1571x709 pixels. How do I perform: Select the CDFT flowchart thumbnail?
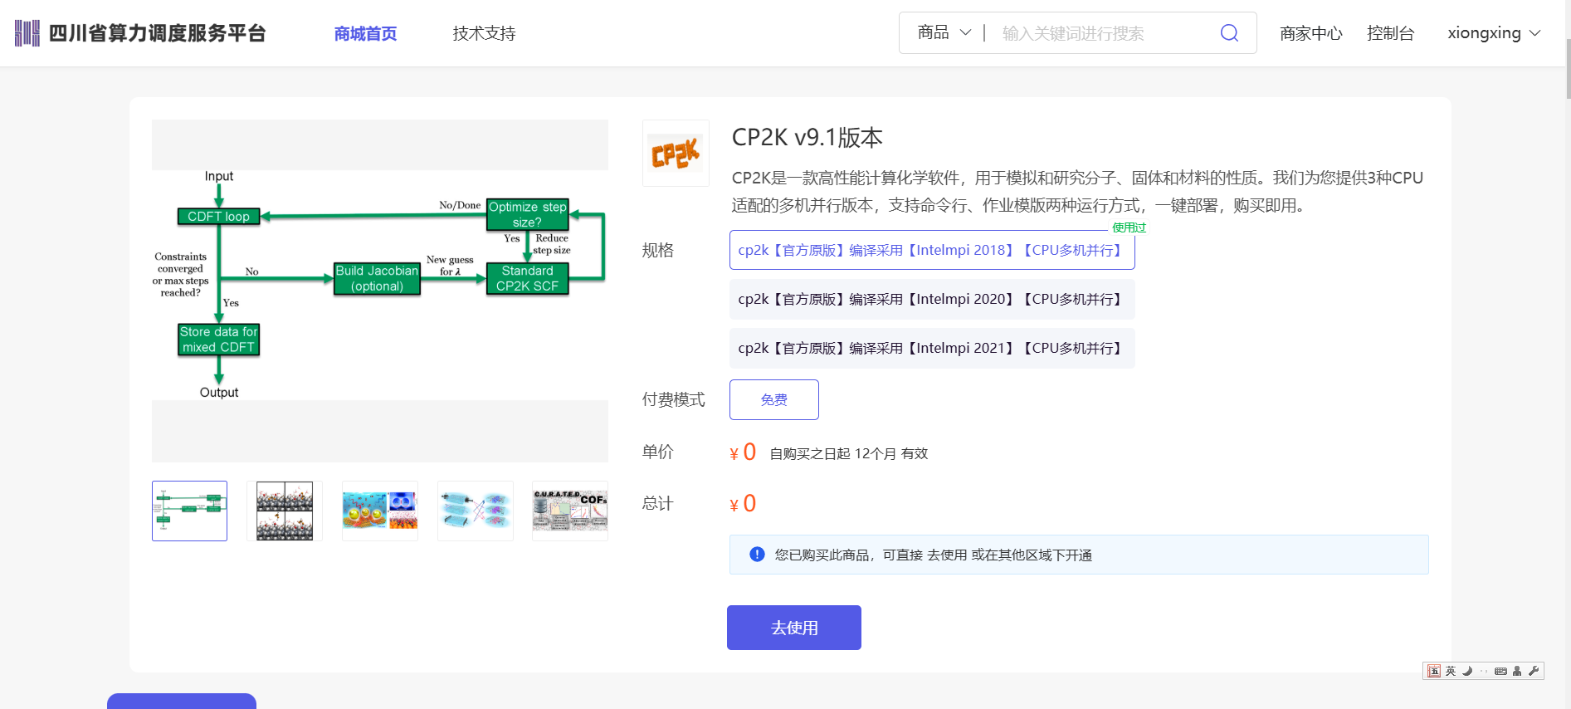(189, 511)
